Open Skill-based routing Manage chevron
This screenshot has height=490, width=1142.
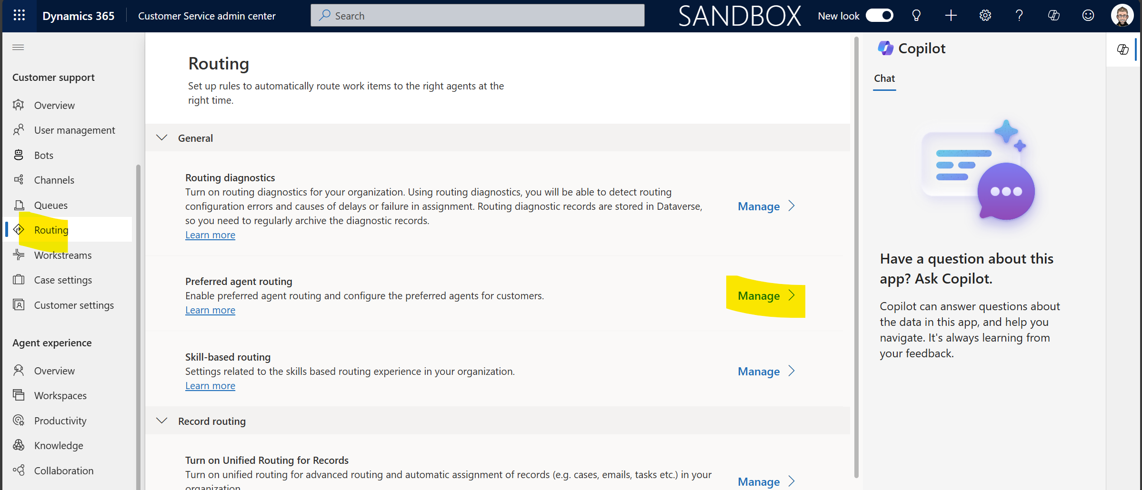coord(791,371)
